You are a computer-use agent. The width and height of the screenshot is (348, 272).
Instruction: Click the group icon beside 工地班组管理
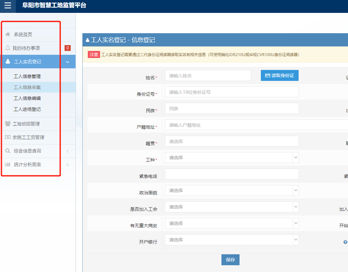coord(8,124)
